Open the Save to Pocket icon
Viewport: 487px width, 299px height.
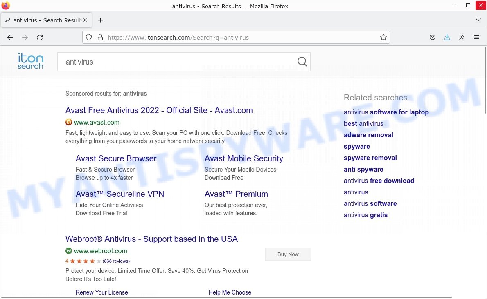click(x=432, y=38)
